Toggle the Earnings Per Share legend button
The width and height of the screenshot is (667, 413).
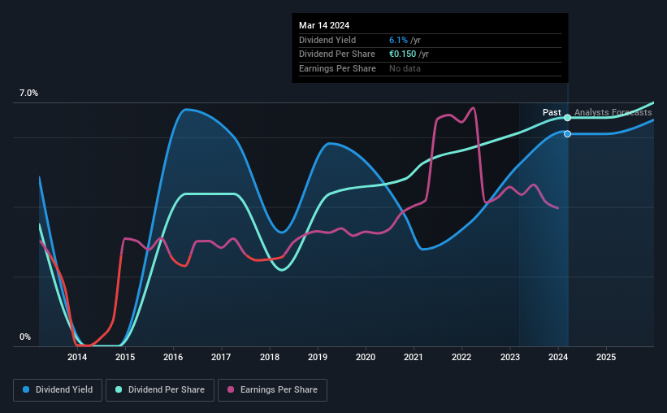click(273, 390)
